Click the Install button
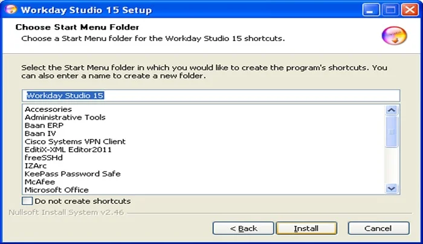Screen dimensions: 423x244 [306, 228]
